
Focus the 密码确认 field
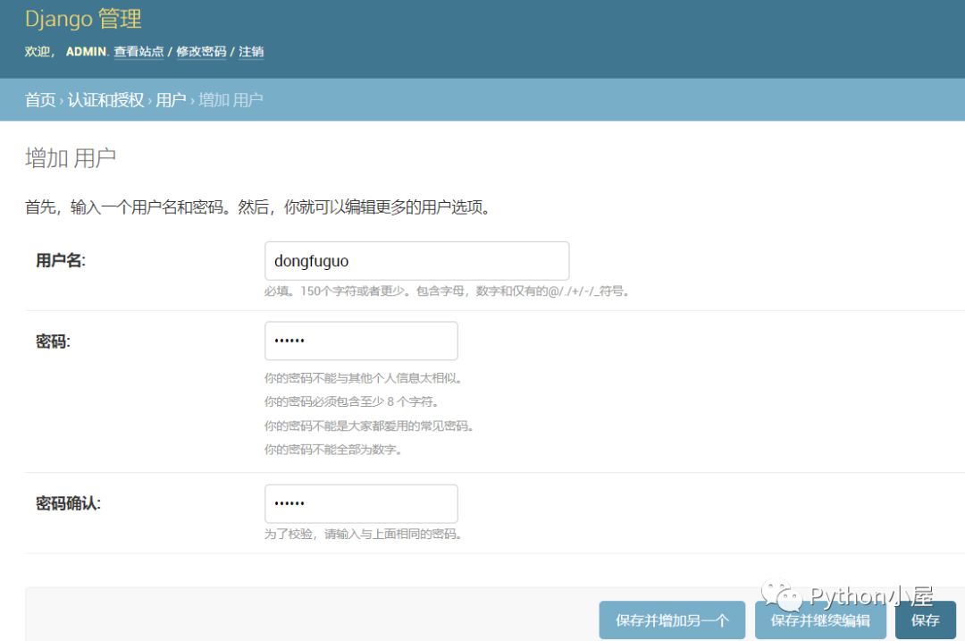click(x=361, y=503)
